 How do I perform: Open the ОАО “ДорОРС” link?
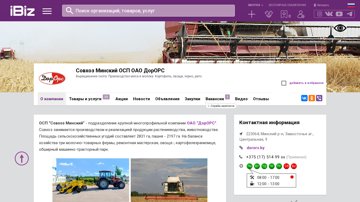[x=202, y=123]
